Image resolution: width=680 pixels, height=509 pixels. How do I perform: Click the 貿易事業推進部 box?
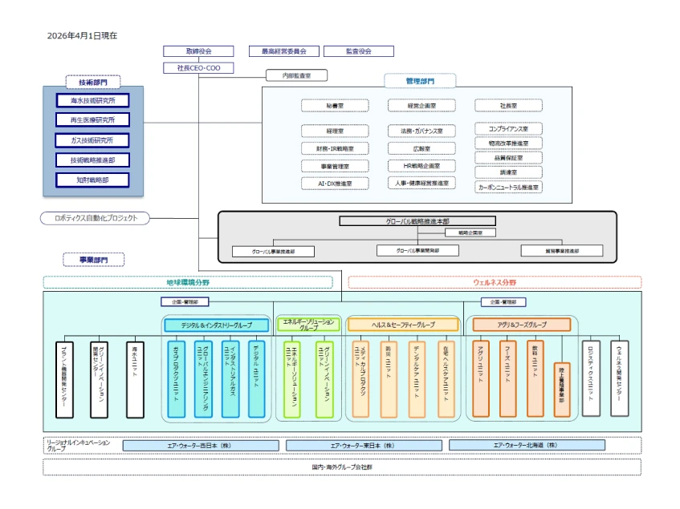click(561, 251)
